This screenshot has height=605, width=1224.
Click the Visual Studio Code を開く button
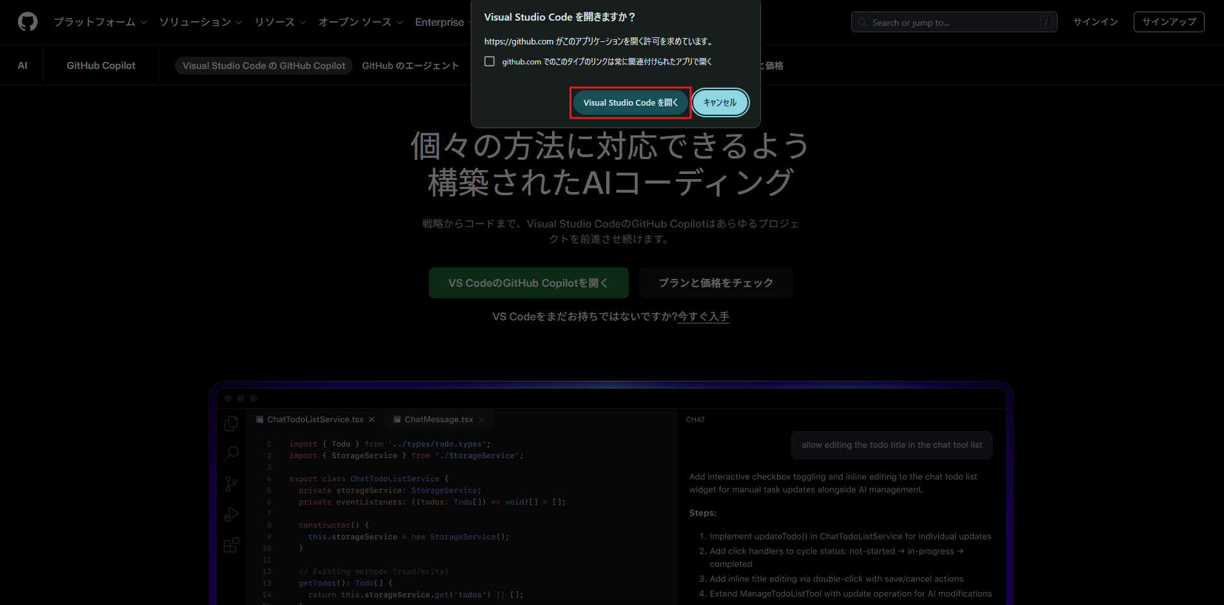click(630, 102)
